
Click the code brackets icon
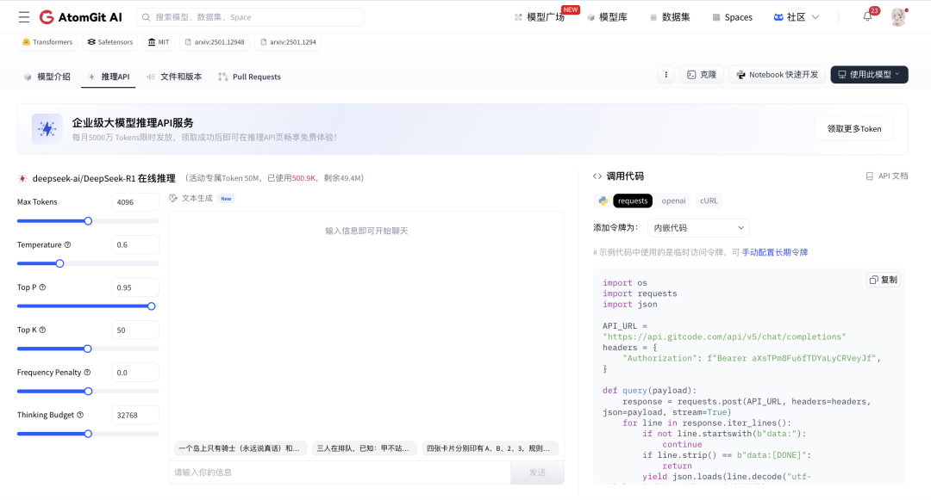click(597, 176)
